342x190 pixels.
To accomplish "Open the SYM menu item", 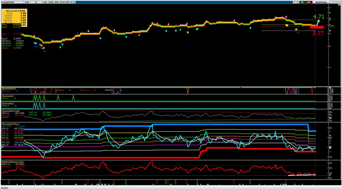I will point(62,2).
